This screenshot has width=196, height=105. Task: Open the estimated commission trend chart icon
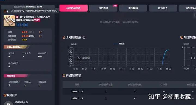click(x=41, y=36)
